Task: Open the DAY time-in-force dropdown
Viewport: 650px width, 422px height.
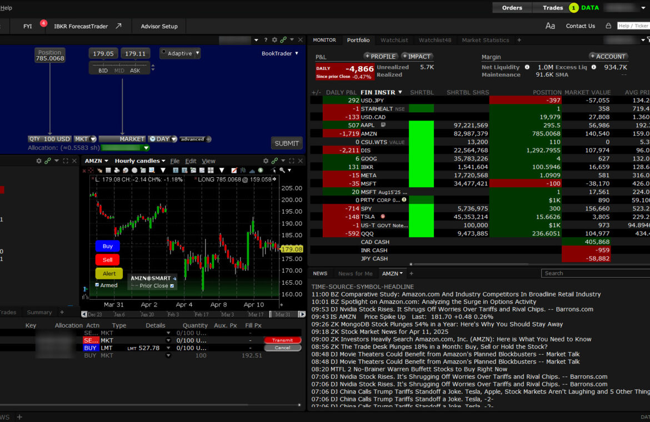Action: pos(163,139)
